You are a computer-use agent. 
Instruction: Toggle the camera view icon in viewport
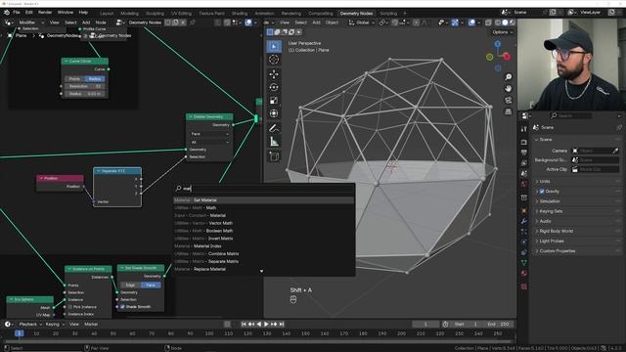[x=509, y=100]
